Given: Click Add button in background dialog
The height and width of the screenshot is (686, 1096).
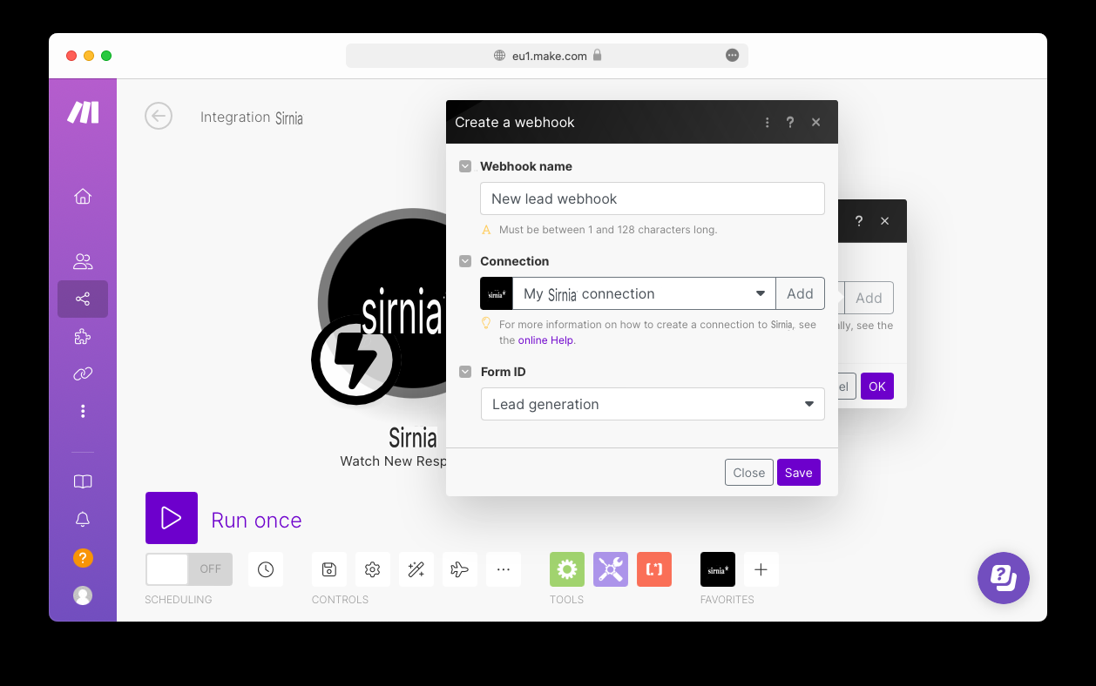Looking at the screenshot, I should pyautogui.click(x=869, y=298).
